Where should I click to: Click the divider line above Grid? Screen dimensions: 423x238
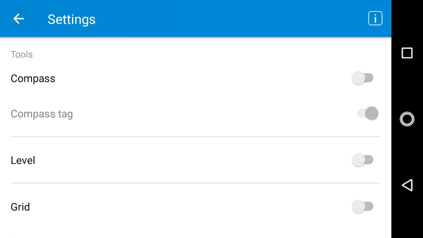click(x=196, y=183)
